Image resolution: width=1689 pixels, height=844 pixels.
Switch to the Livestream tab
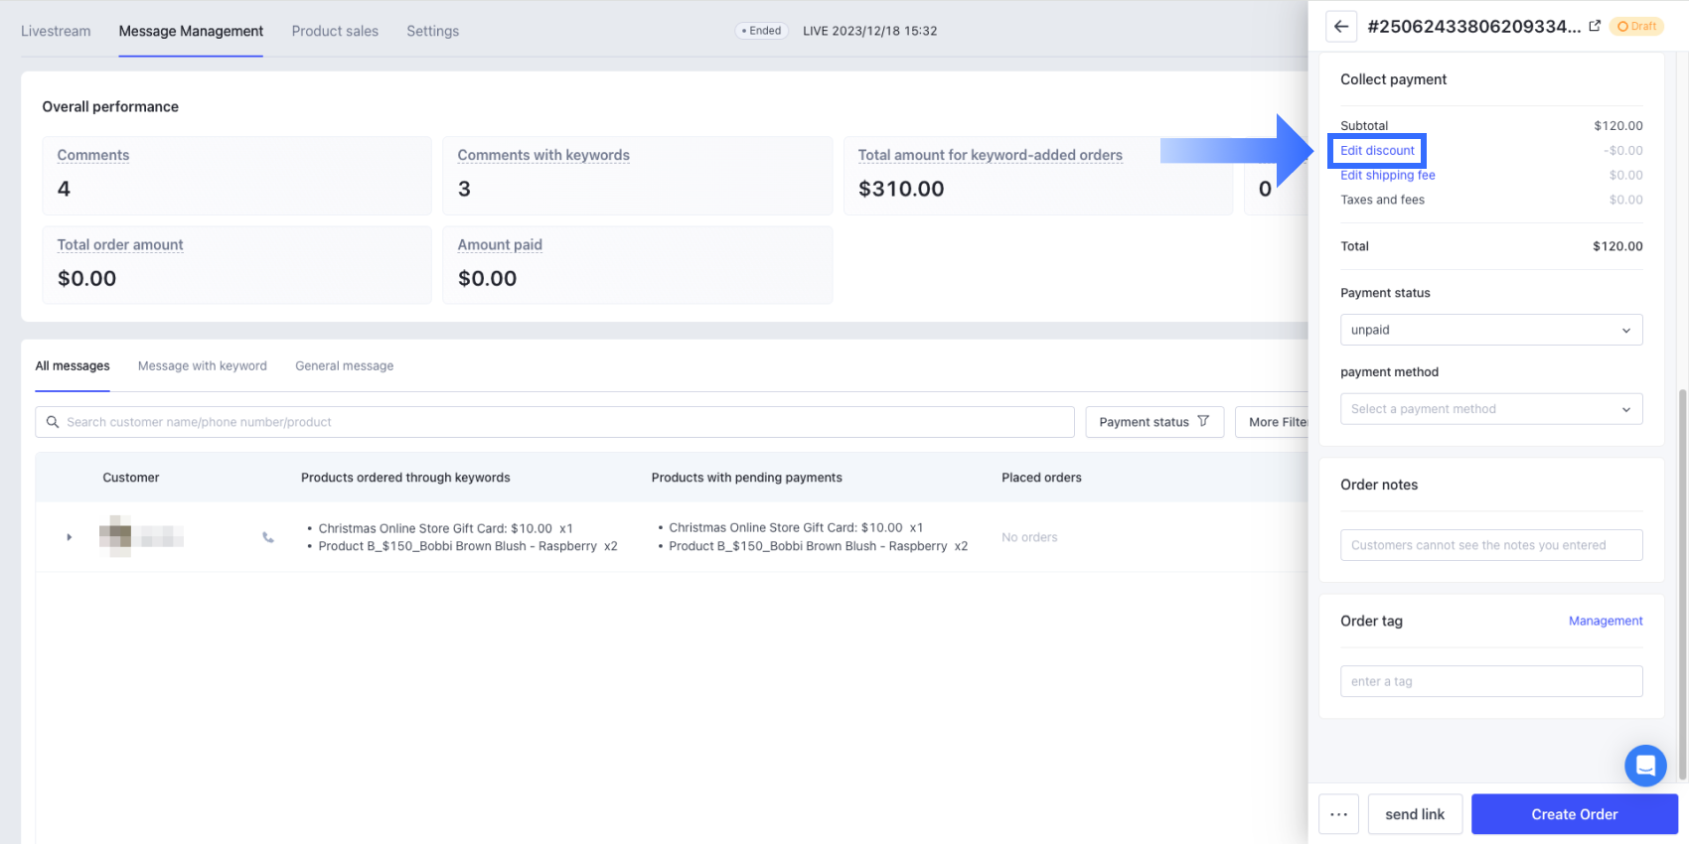coord(56,31)
